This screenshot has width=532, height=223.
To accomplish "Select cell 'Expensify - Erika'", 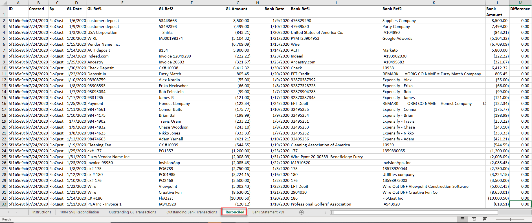I will click(x=434, y=86).
